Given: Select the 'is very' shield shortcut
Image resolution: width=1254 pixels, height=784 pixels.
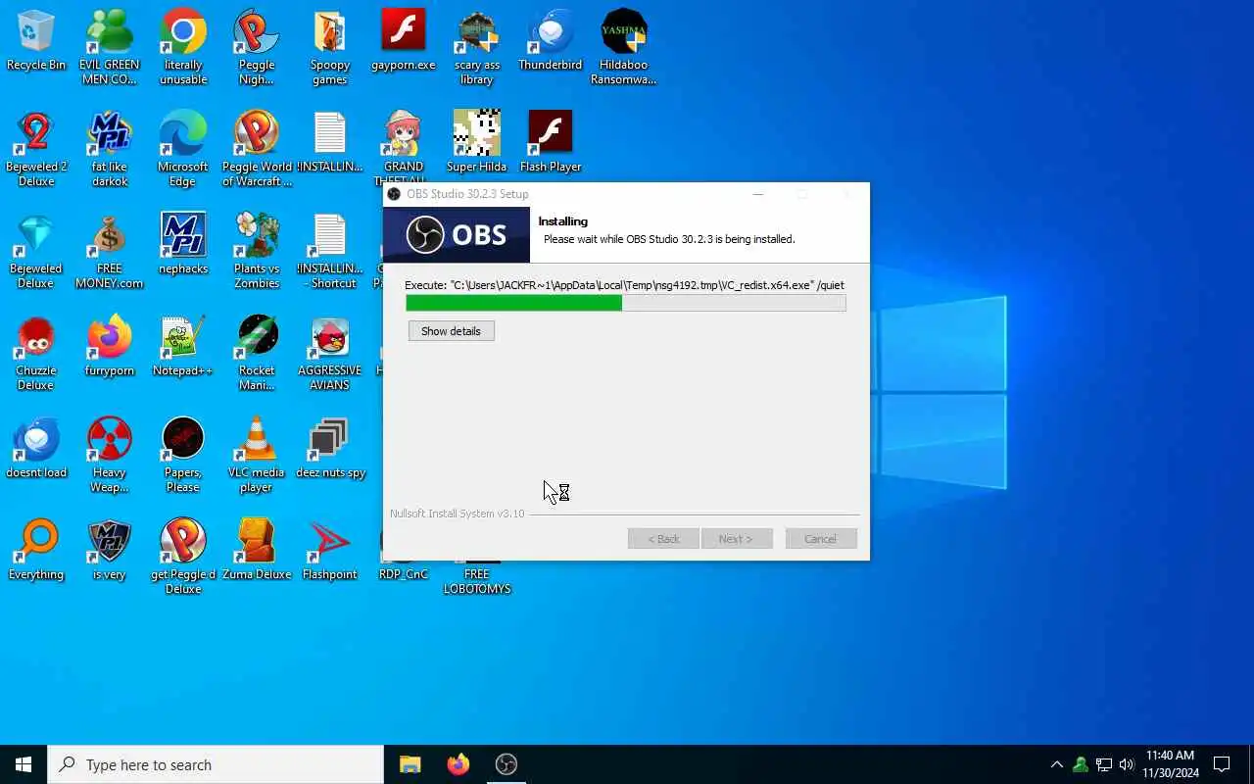Looking at the screenshot, I should [110, 551].
